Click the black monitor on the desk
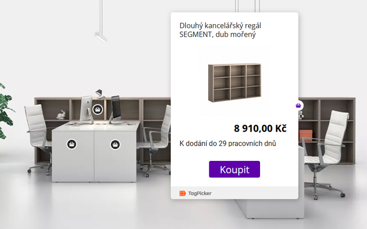This screenshot has height=229, width=367. coord(116,109)
